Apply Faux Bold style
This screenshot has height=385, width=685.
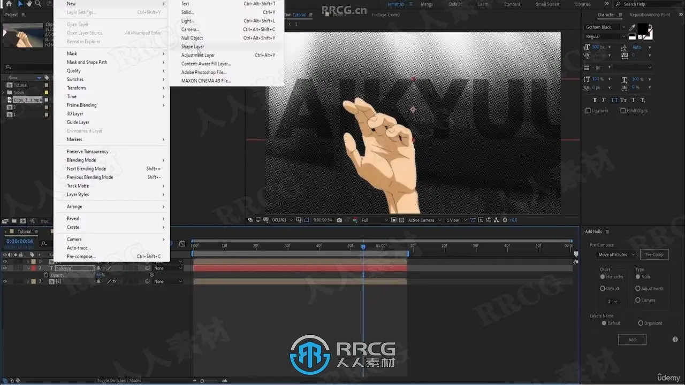coord(595,100)
